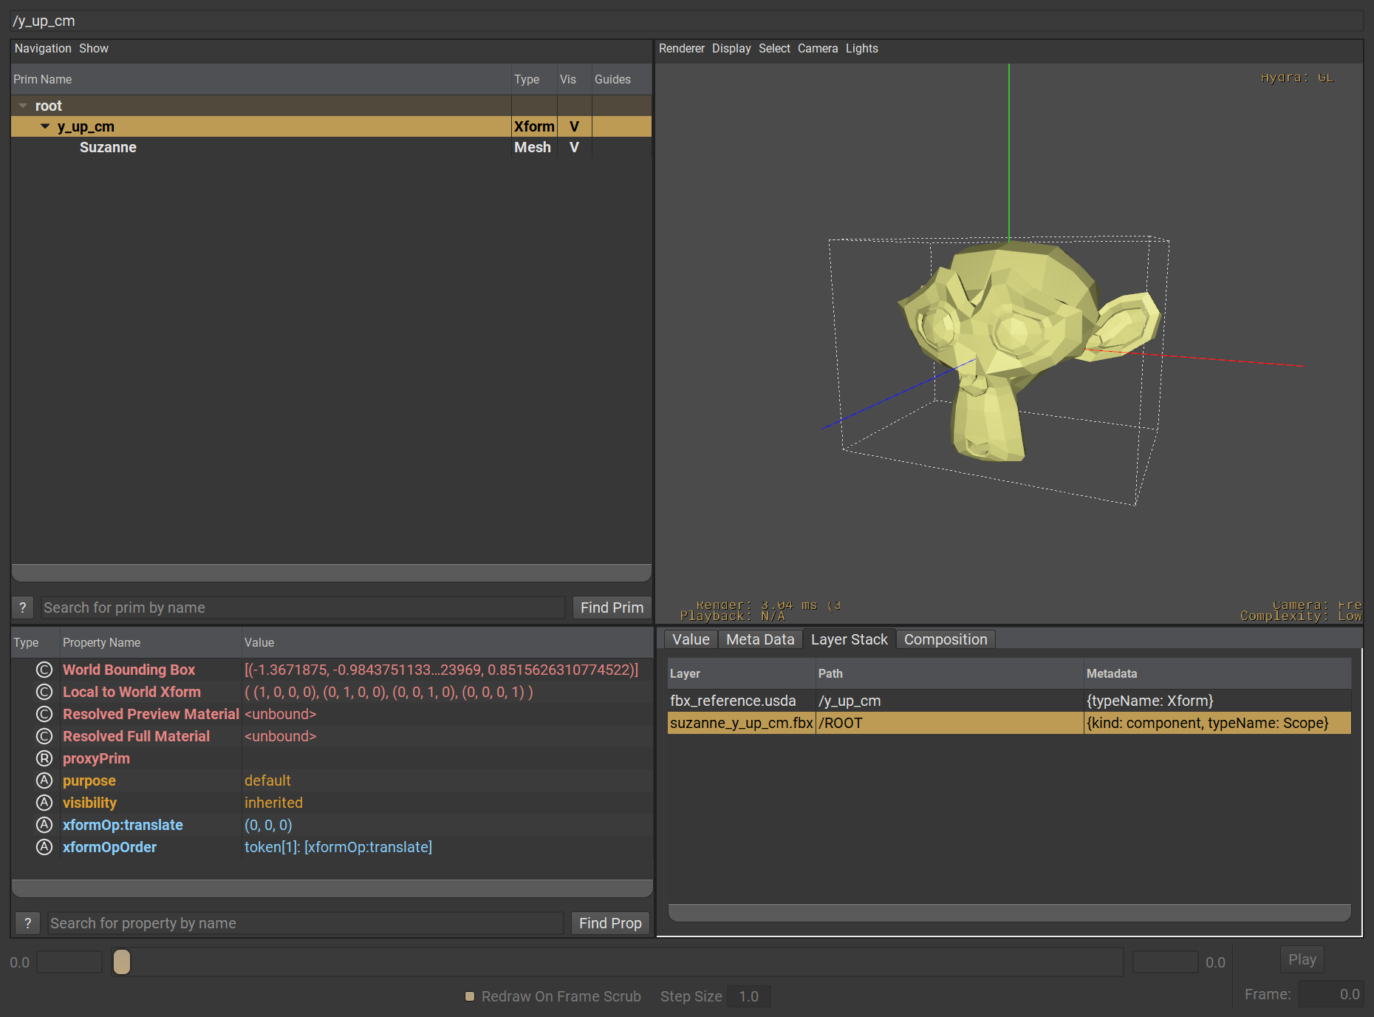Click the property list horizontal scrollbar
The height and width of the screenshot is (1017, 1374).
point(332,888)
